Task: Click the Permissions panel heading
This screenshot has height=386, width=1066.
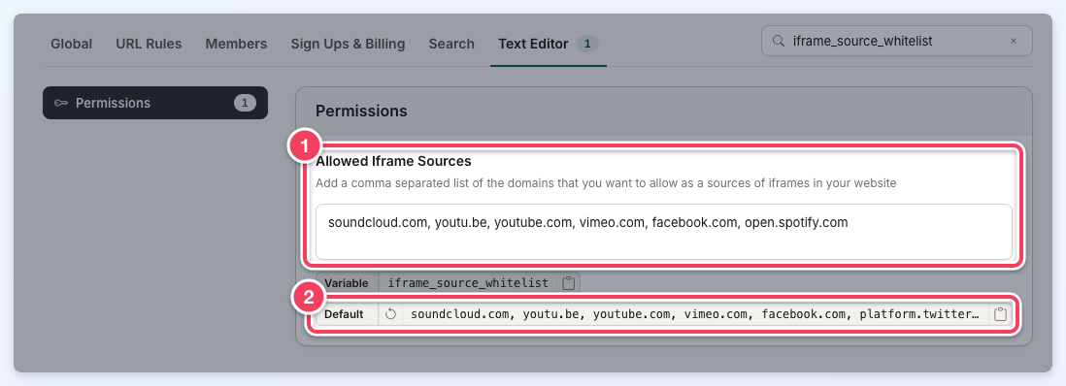Action: tap(362, 111)
